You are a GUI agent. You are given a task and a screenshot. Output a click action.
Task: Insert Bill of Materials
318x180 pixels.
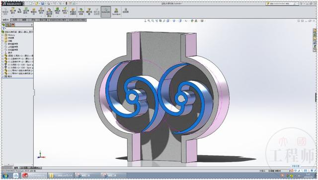click(x=81, y=11)
